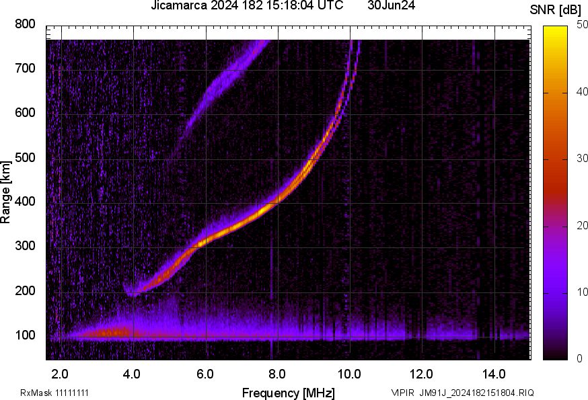588x400 pixels.
Task: Click the 'Frequency [MHz]' axis label
Action: (289, 393)
